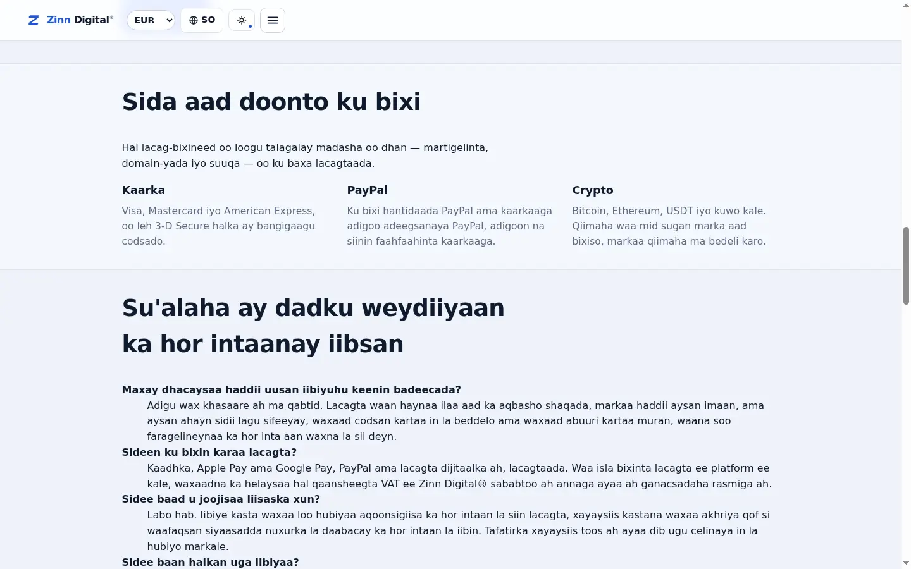Click the 'Ku bixi hantidaada PayPal' description

click(450, 226)
